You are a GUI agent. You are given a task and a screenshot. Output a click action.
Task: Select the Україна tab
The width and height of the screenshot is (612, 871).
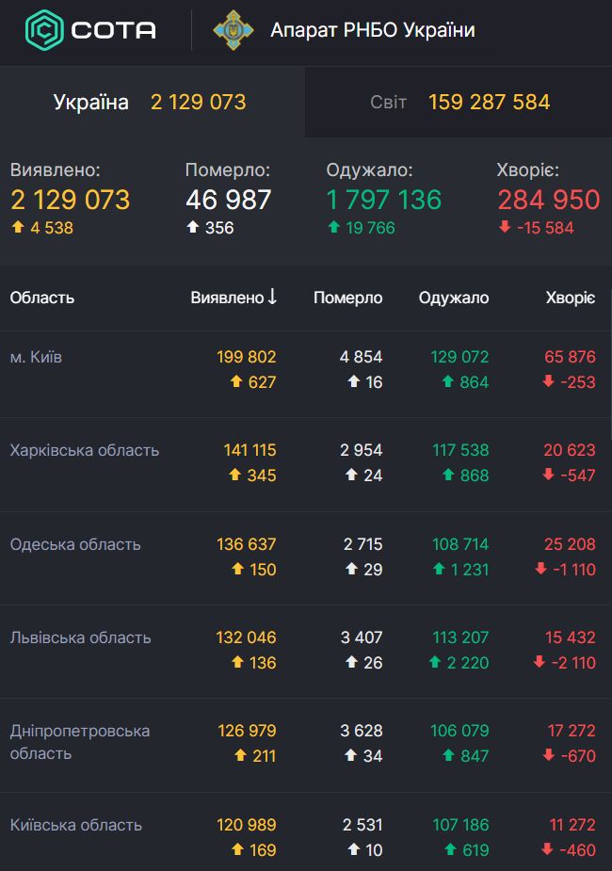pos(151,102)
